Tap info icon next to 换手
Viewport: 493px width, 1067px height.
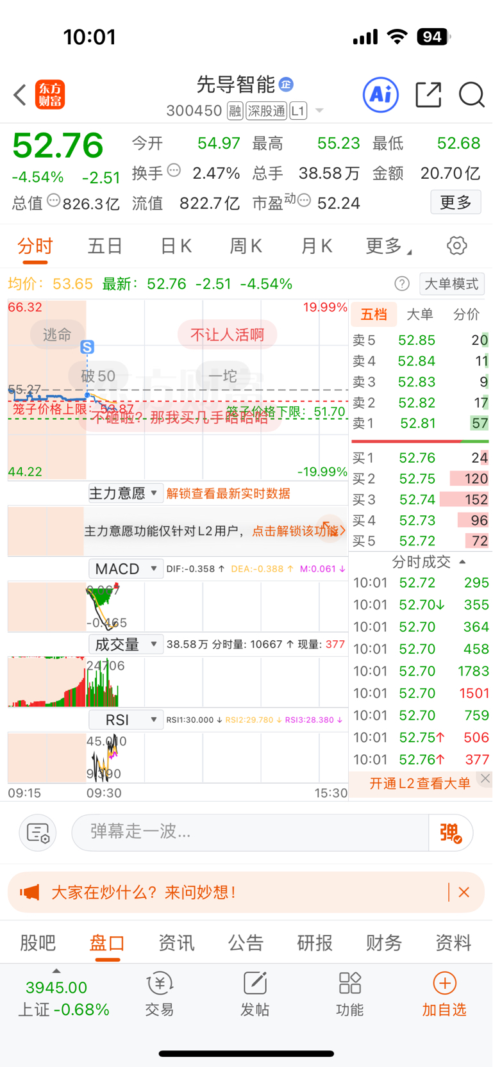[174, 170]
